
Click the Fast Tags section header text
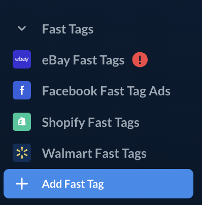coord(68,29)
